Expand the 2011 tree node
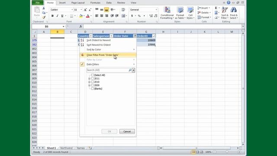 90,79
